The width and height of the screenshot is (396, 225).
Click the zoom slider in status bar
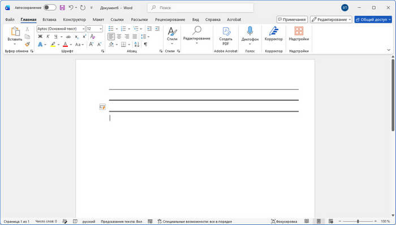358,221
